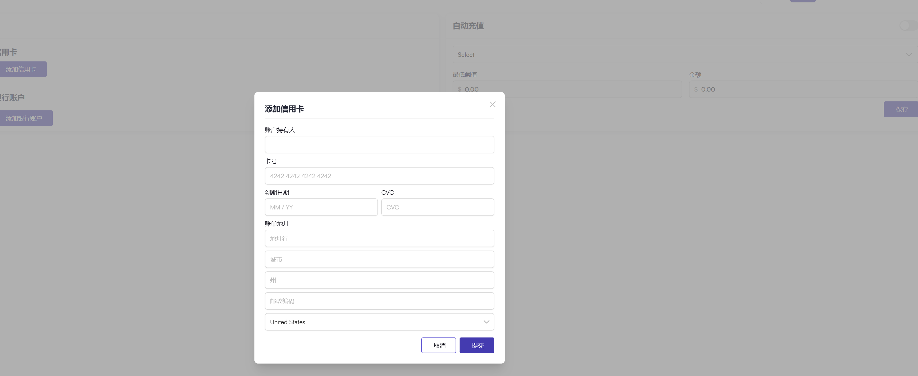Click the 城市 city field

tap(379, 260)
